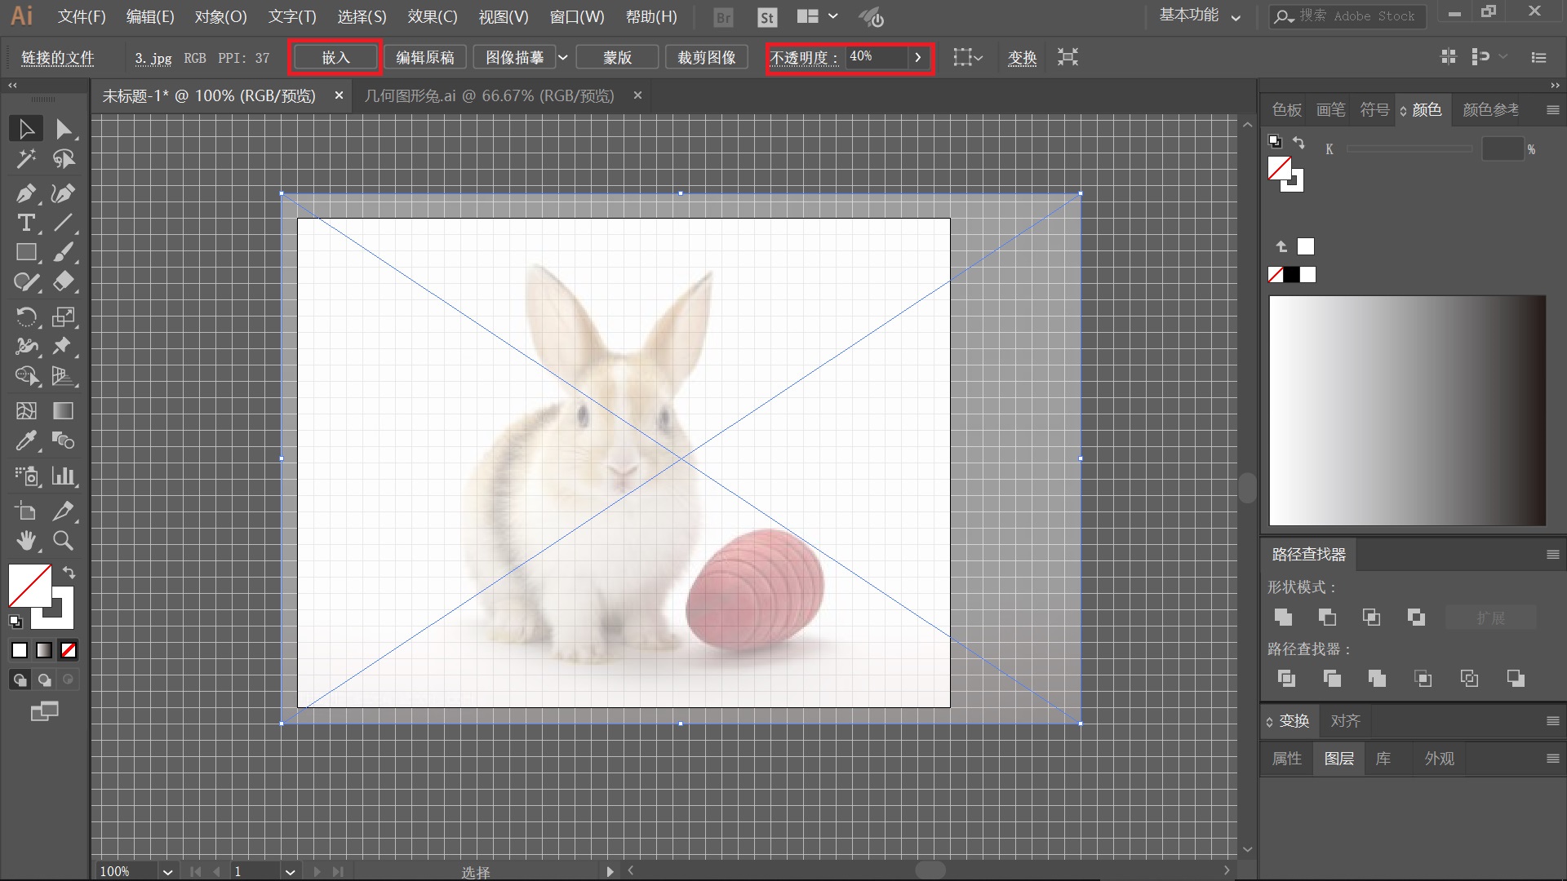Image resolution: width=1567 pixels, height=881 pixels.
Task: Open the zoom level dropdown
Action: click(167, 871)
